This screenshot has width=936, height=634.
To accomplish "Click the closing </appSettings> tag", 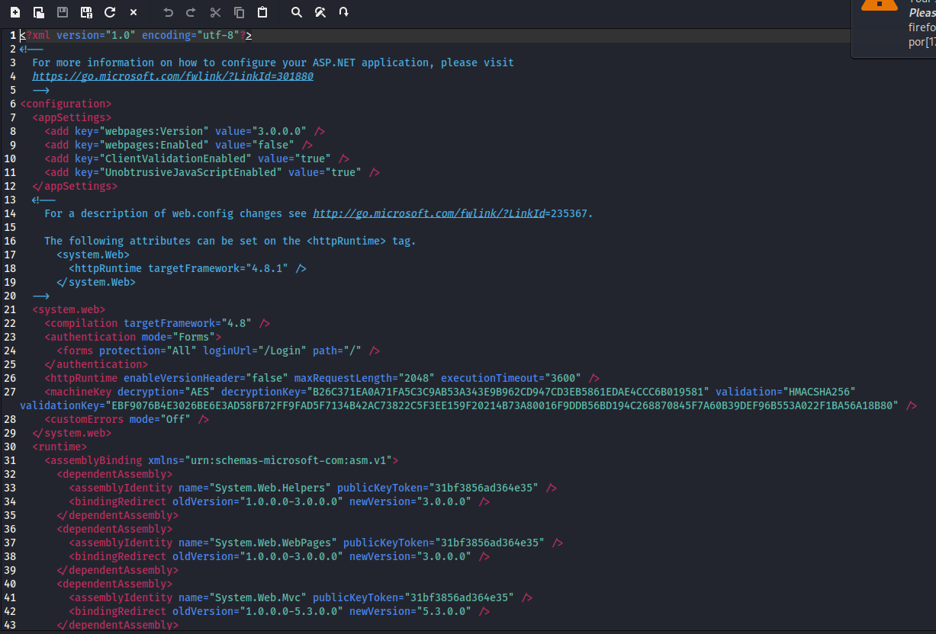I will tap(75, 186).
